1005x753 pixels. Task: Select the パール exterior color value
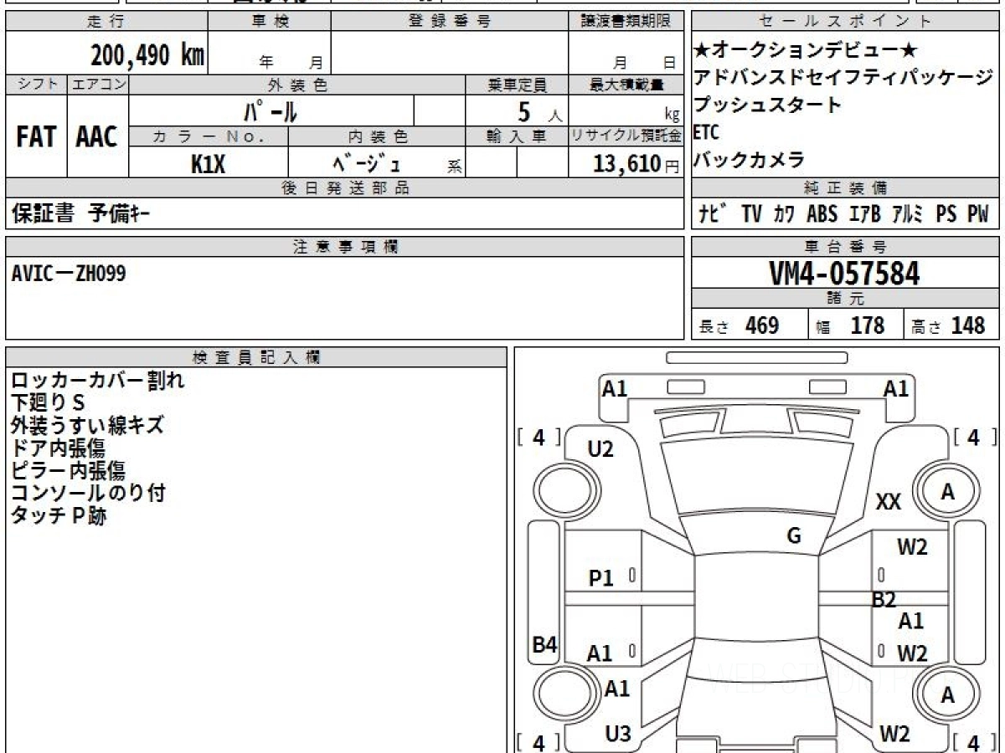coord(271,110)
